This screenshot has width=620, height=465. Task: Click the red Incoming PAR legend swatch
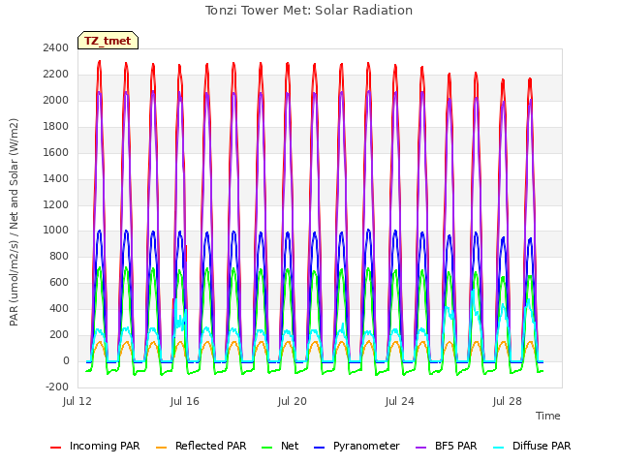(x=56, y=448)
